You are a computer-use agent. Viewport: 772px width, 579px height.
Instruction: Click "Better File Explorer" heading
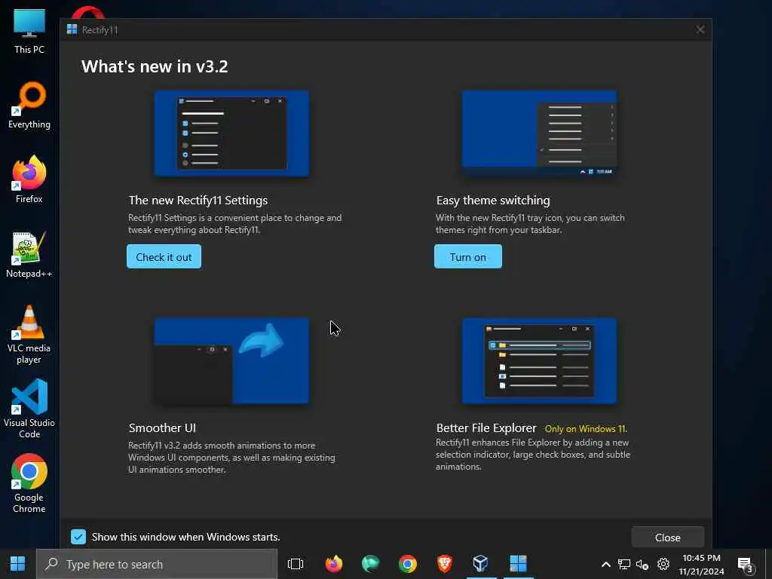[x=486, y=428]
